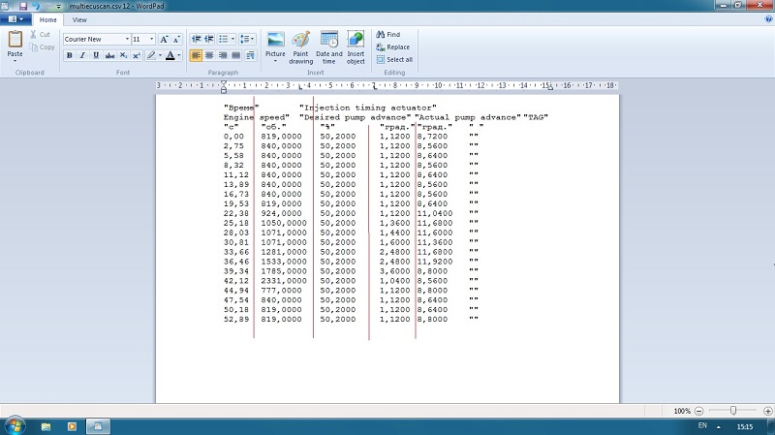Toggle Bold formatting
Viewport: 775px width, 435px height.
point(70,55)
